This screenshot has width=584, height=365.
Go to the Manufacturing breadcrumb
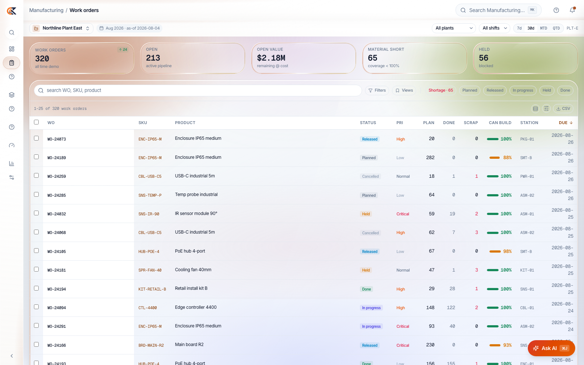[46, 10]
